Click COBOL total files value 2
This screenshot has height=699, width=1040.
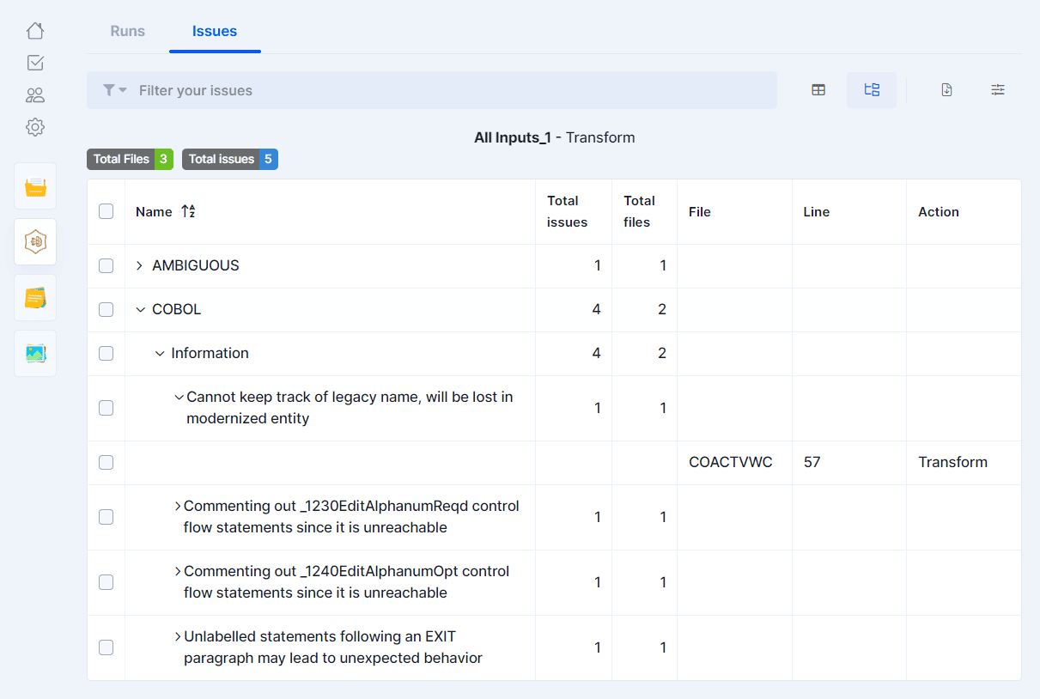point(662,309)
